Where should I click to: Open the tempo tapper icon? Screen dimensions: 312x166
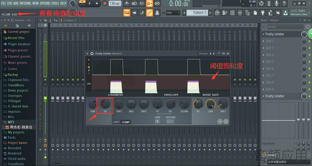click(x=270, y=13)
